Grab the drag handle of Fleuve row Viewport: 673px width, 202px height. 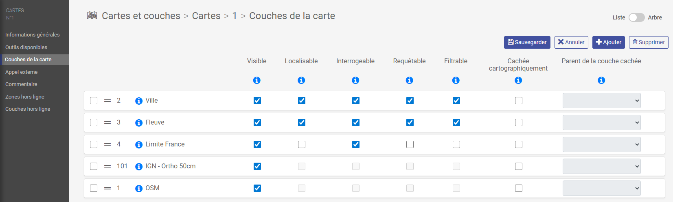(107, 122)
